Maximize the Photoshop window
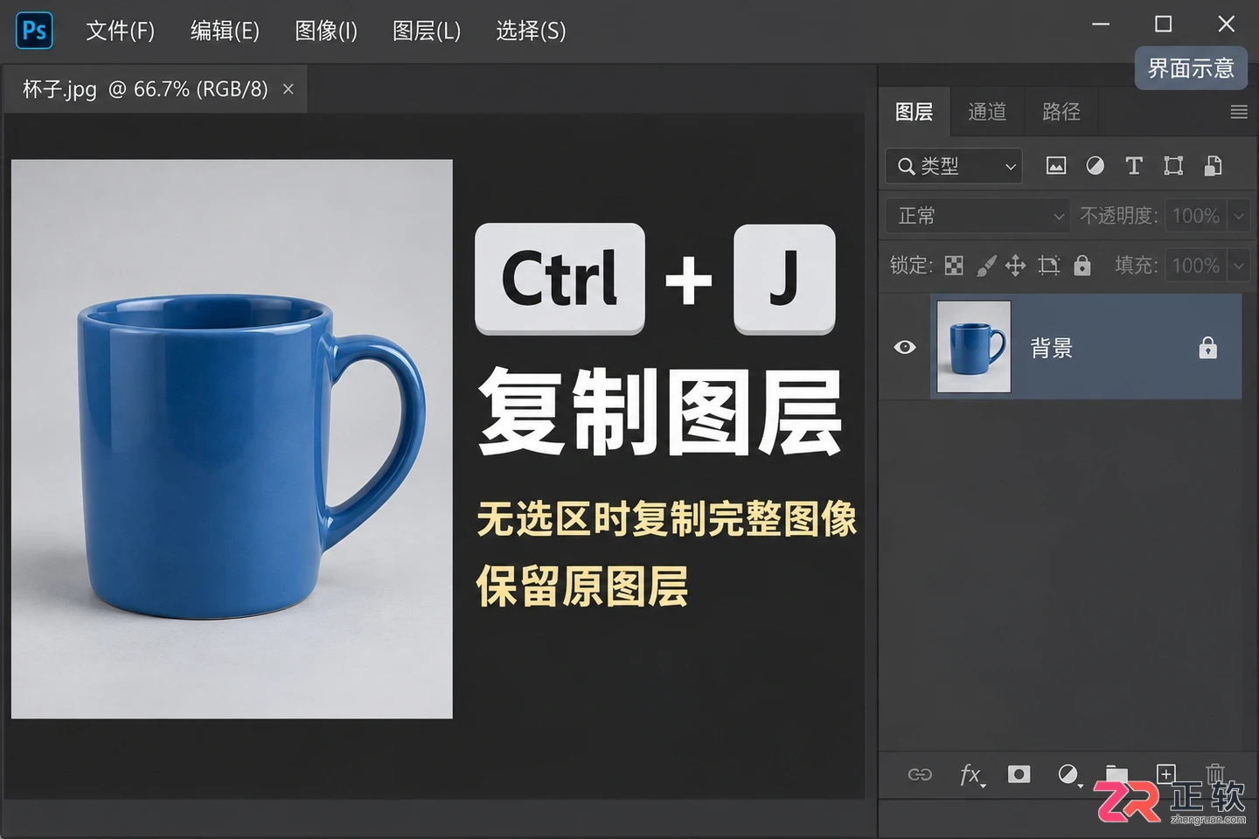The width and height of the screenshot is (1259, 839). (x=1164, y=24)
